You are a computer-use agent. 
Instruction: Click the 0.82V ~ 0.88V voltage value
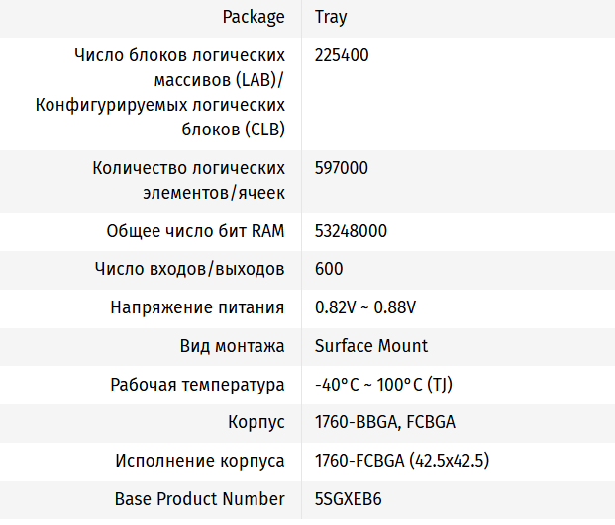pyautogui.click(x=365, y=307)
